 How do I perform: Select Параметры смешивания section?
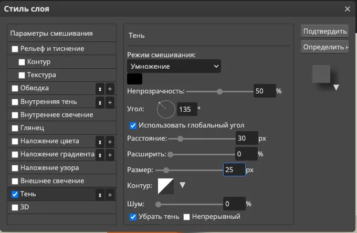[62, 34]
